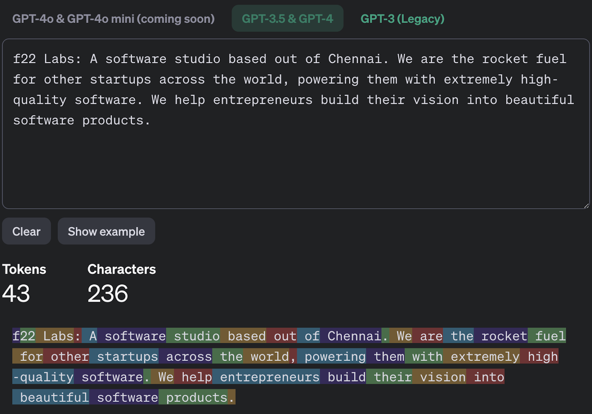This screenshot has height=414, width=592.
Task: Click the highlighted 'Labs' token
Action: 55,336
